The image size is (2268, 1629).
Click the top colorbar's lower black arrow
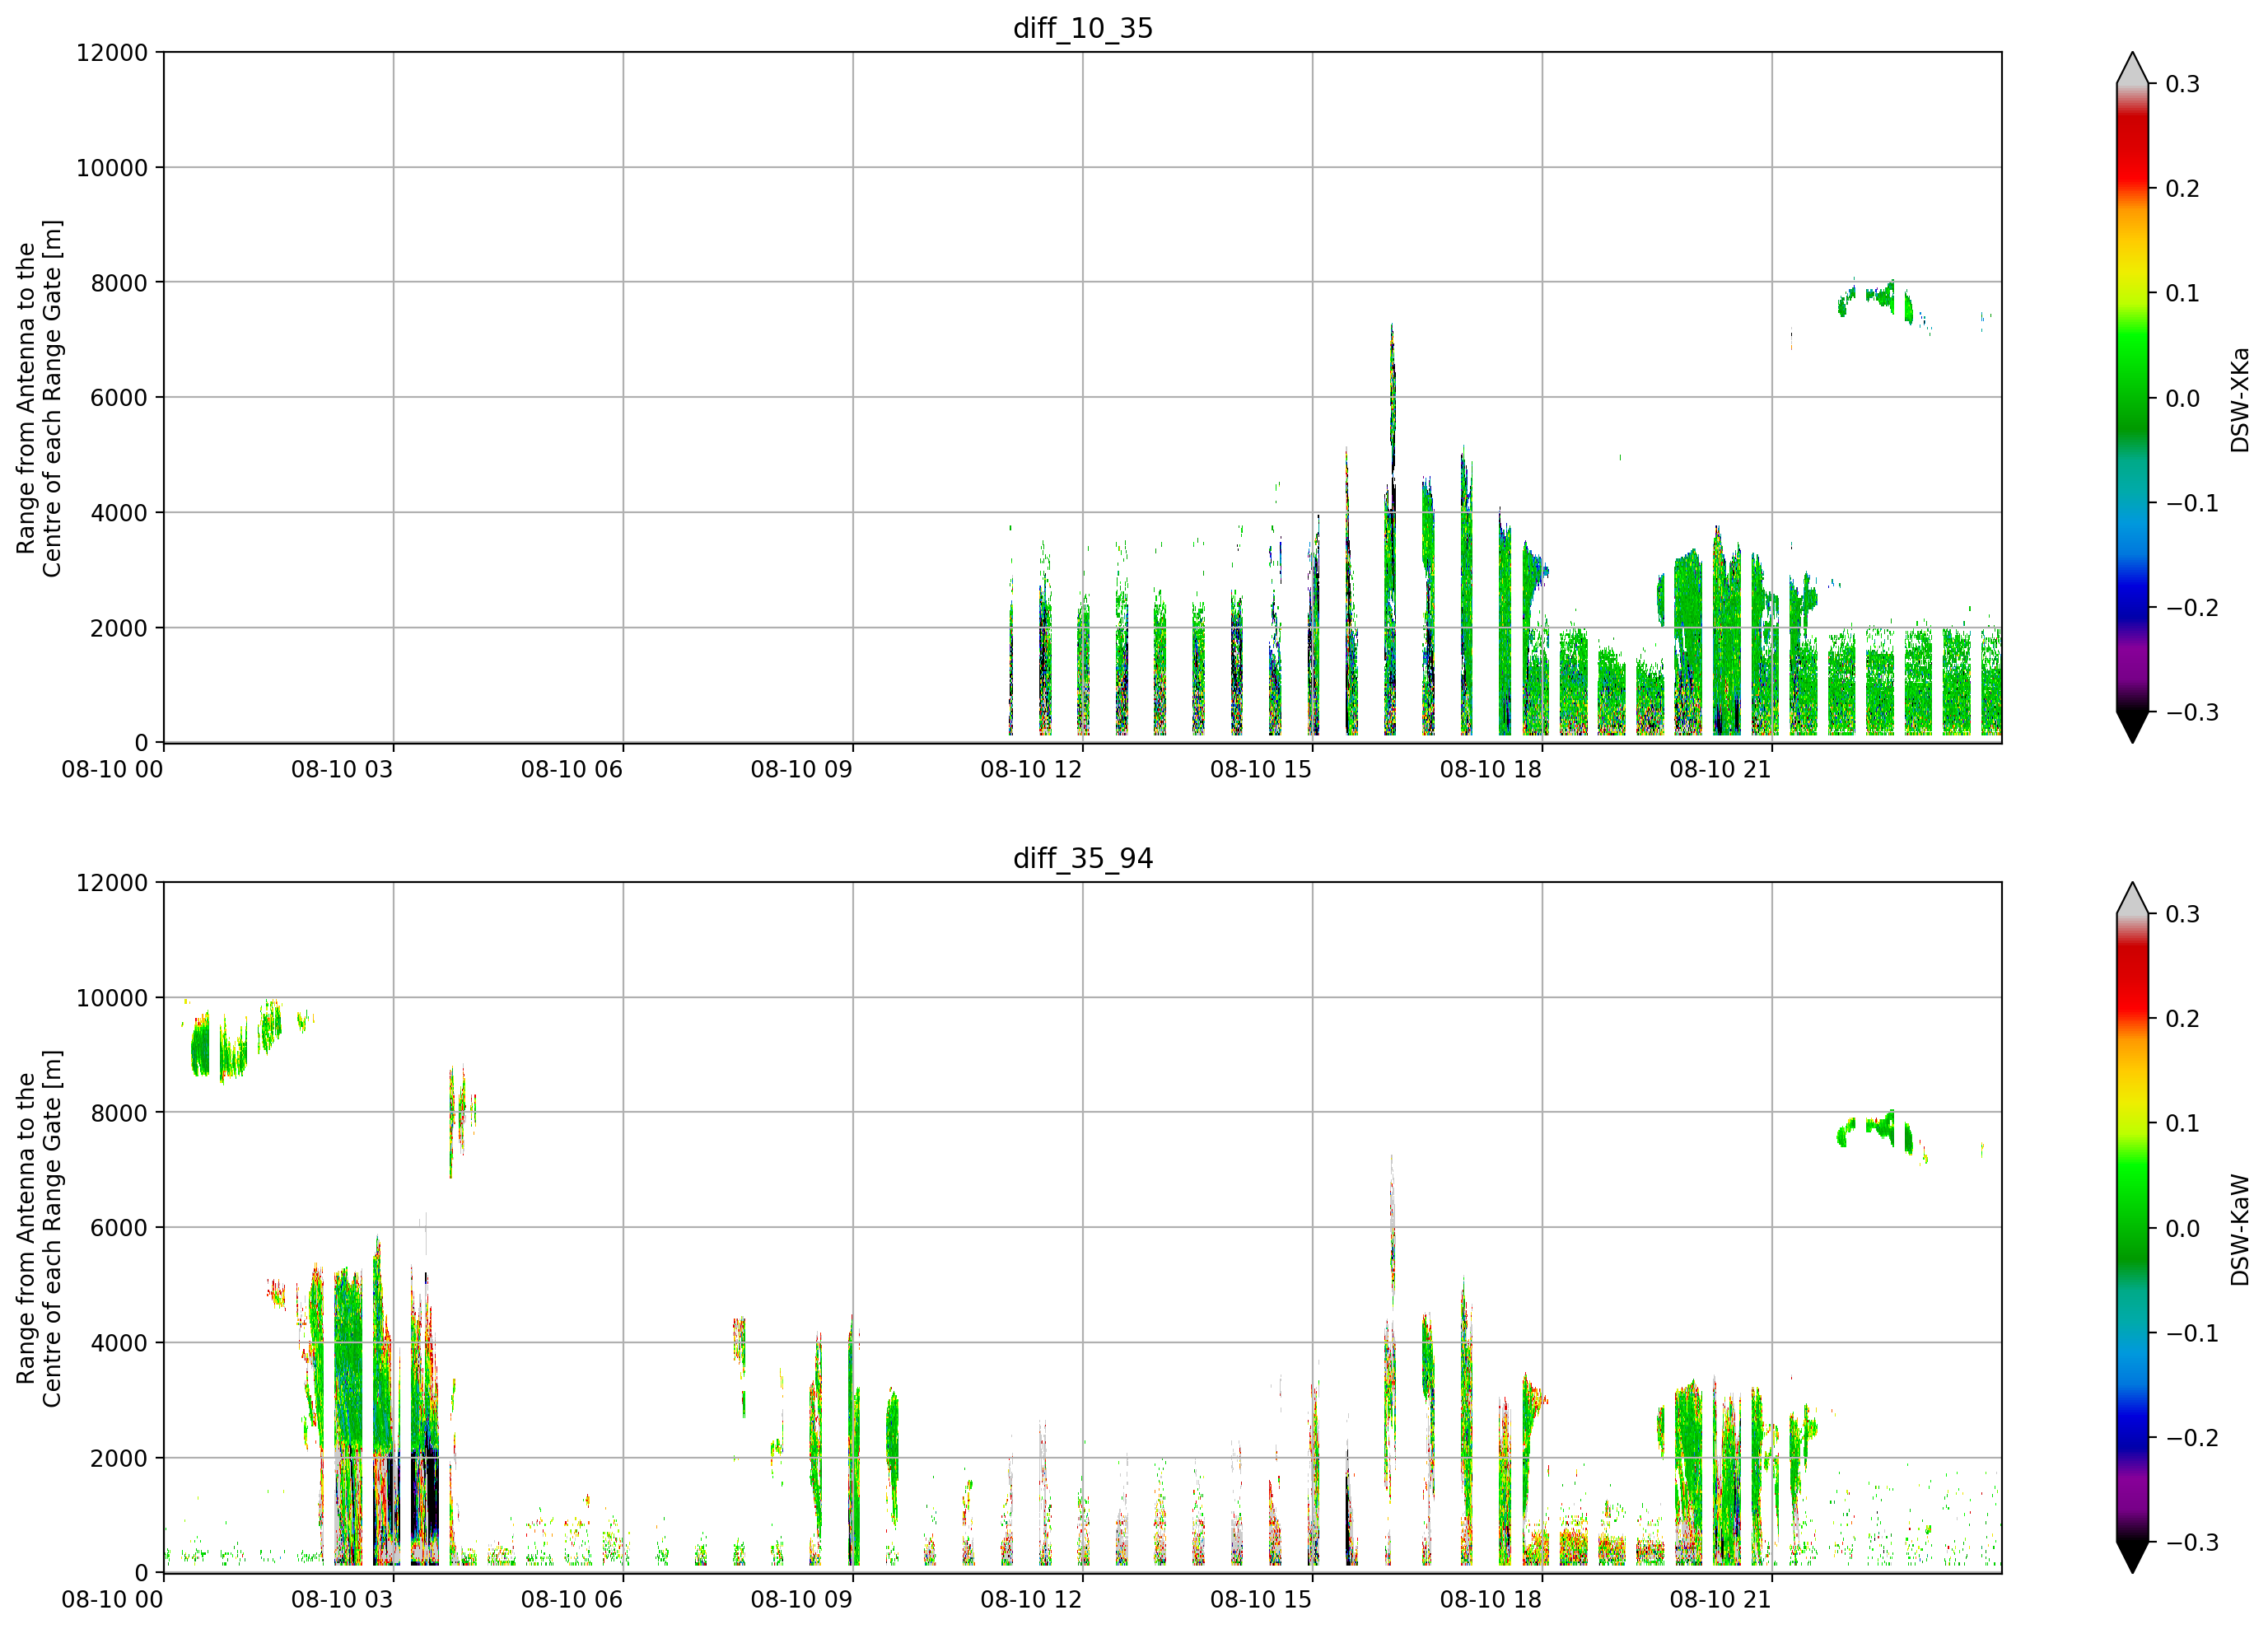(2132, 727)
